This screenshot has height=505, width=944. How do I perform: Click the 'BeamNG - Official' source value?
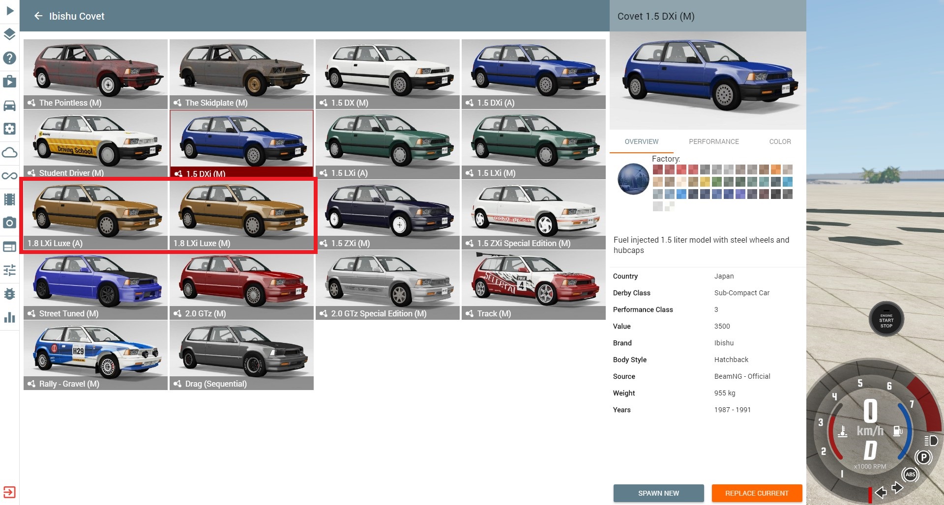742,376
